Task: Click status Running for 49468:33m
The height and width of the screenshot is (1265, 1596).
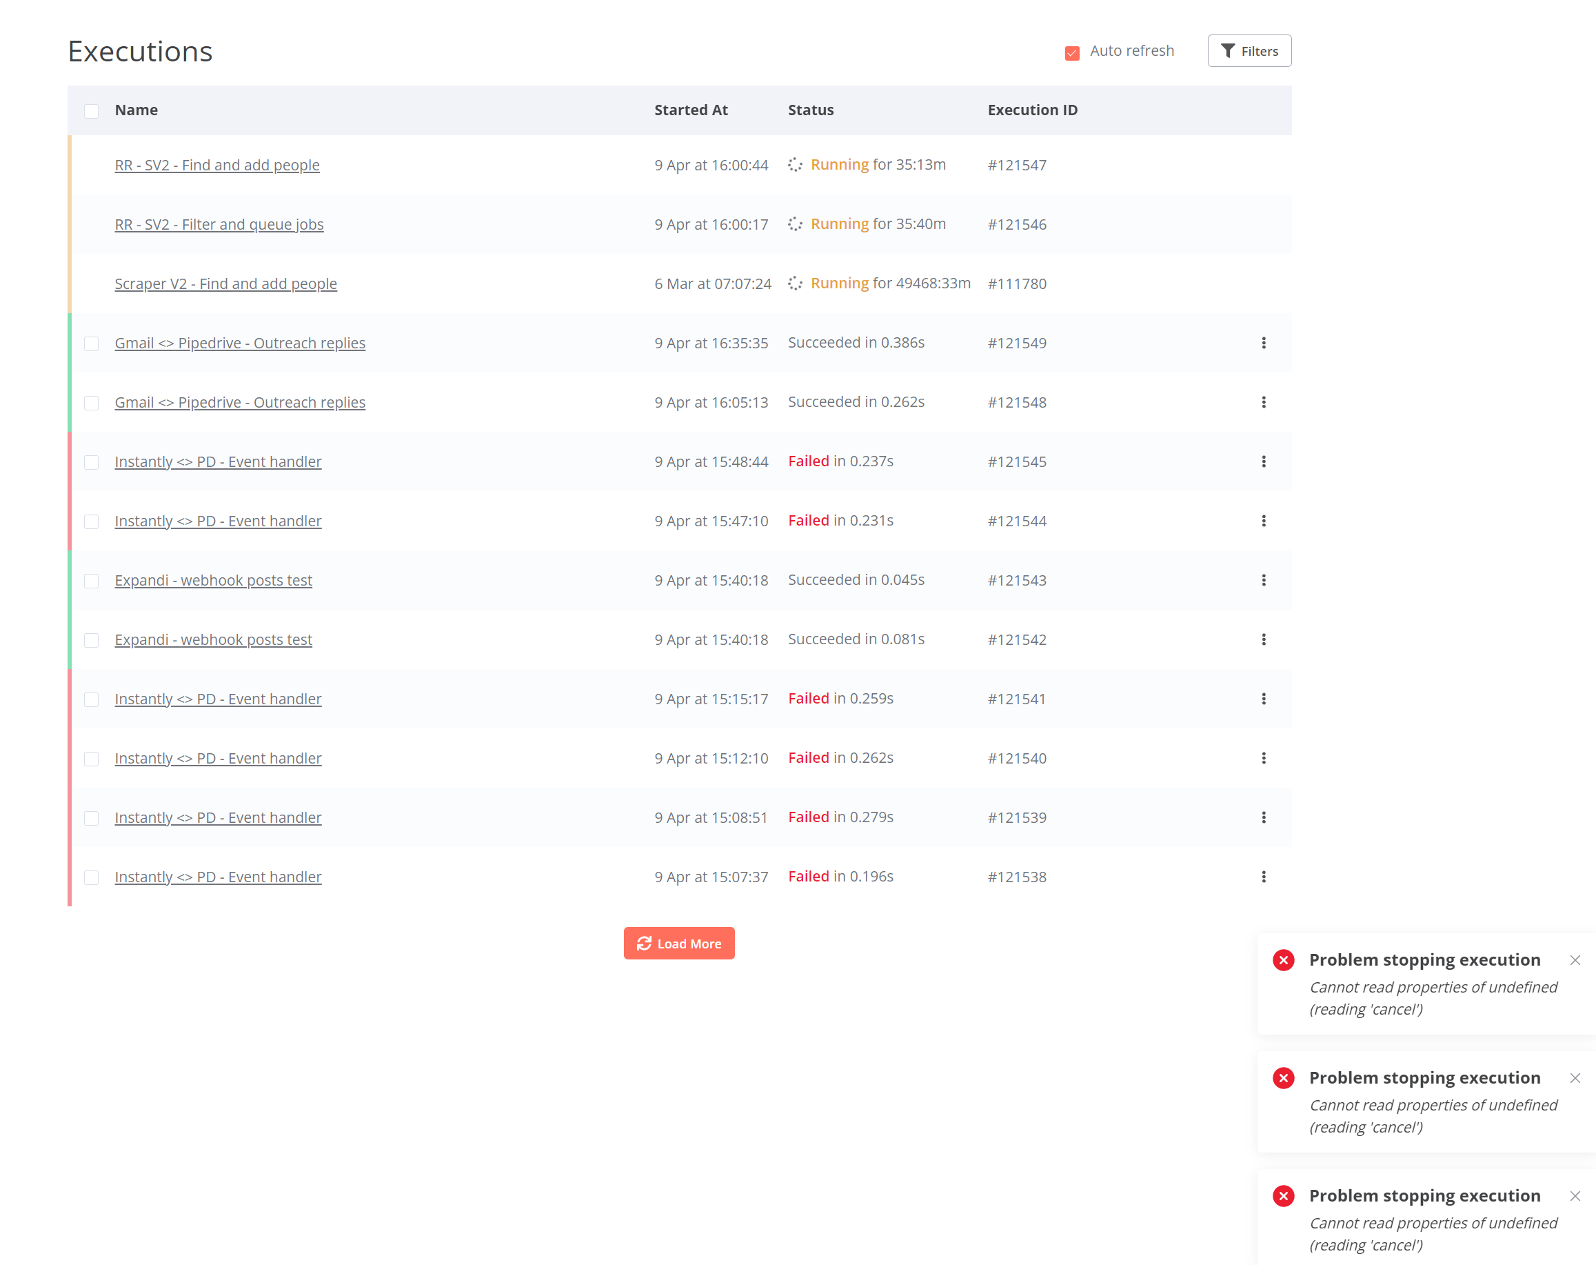Action: [891, 283]
